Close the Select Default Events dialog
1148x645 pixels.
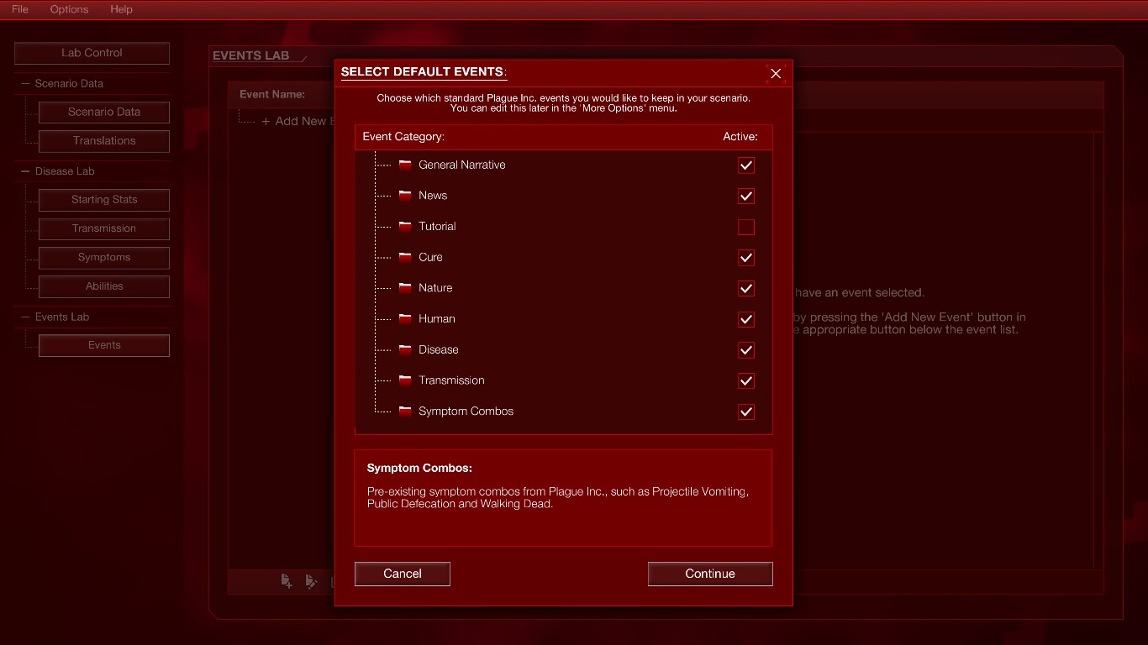point(776,73)
